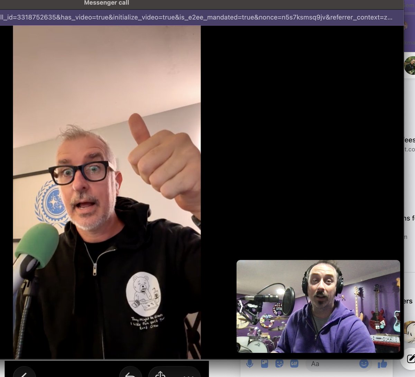Viewport: 415px width, 377px height.
Task: Click the voice clip microphone icon in Messenger
Action: coord(249,364)
